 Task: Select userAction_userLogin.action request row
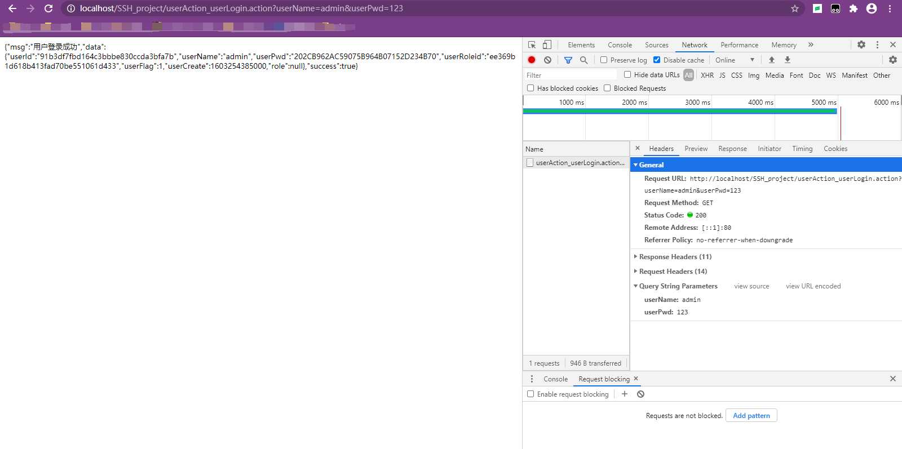[576, 162]
